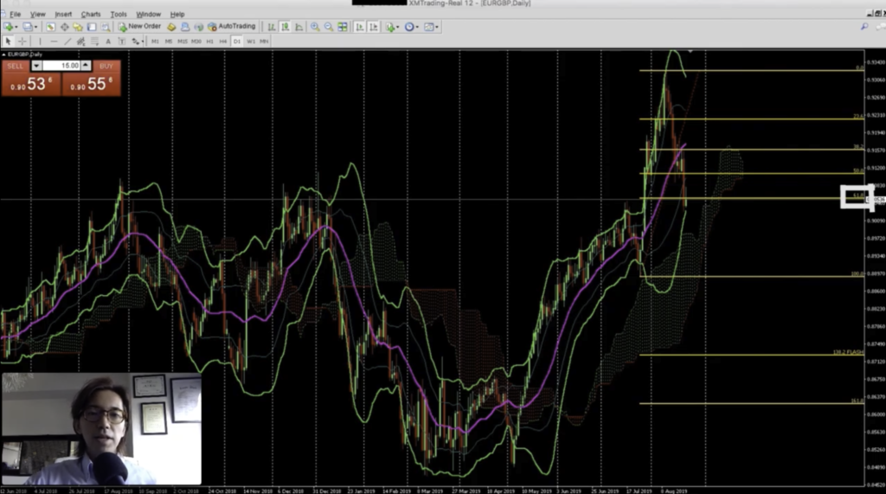Open the Periods clock icon
Viewport: 886px width, 494px height.
tap(409, 27)
